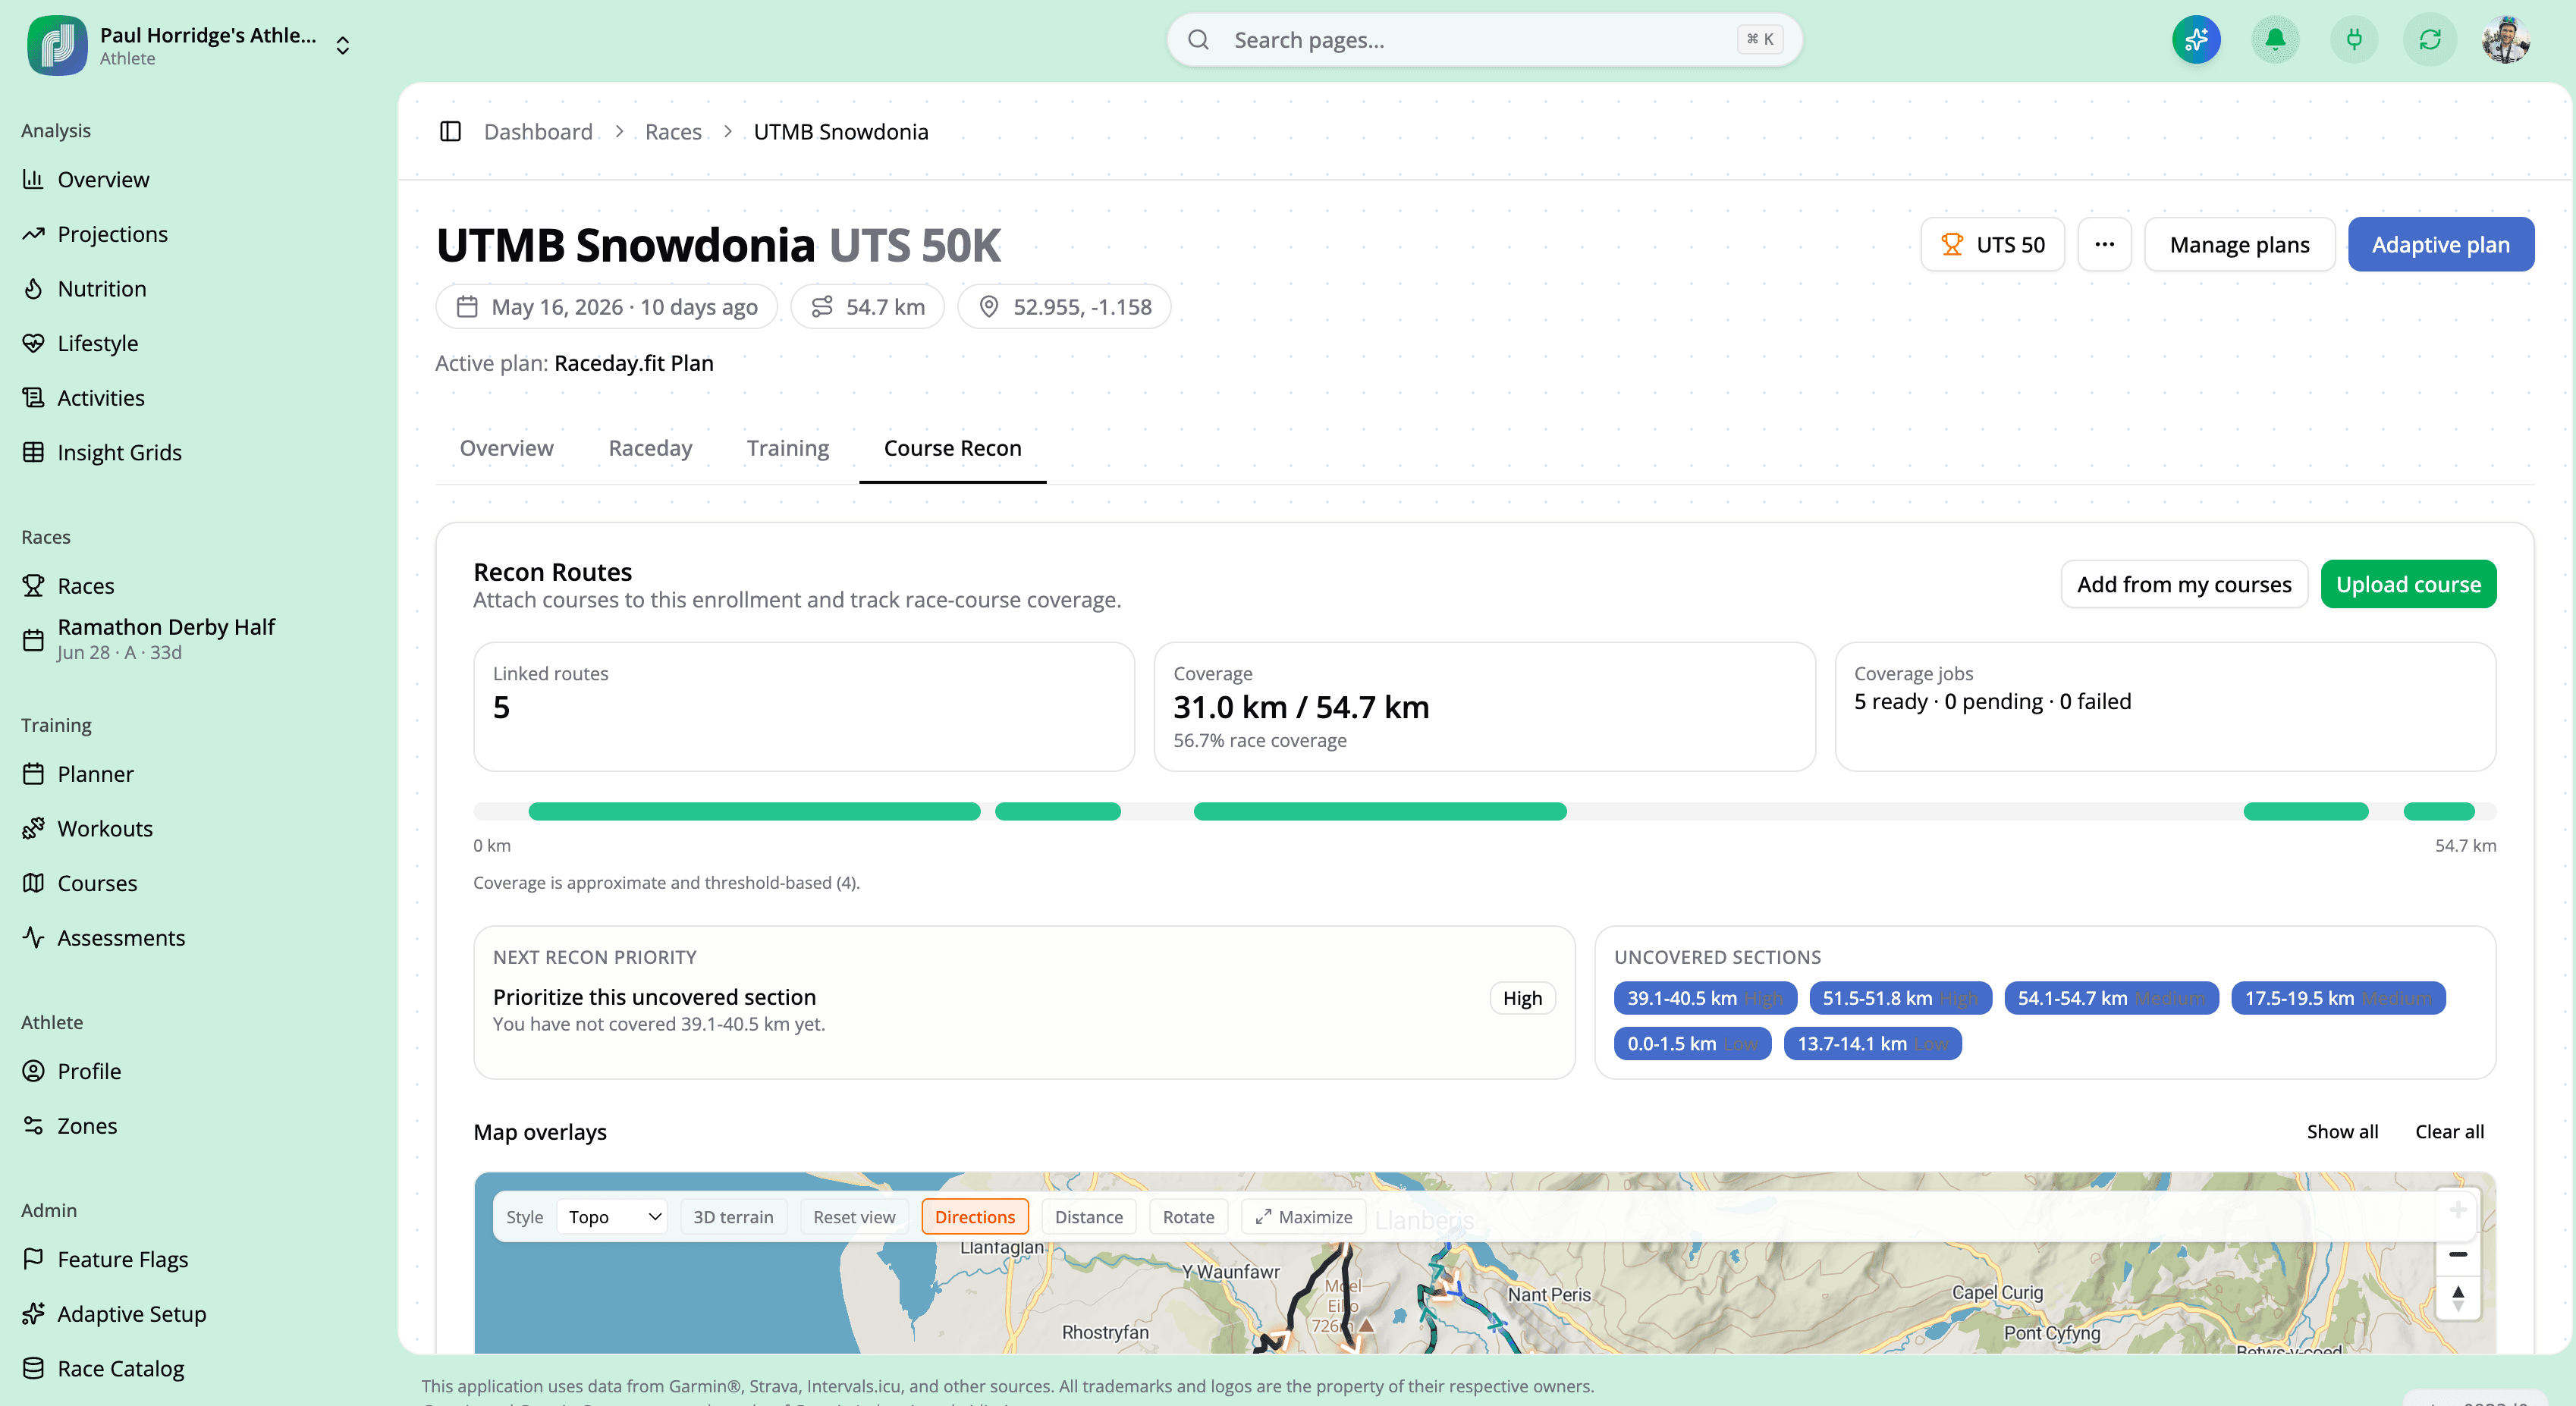The height and width of the screenshot is (1406, 2576).
Task: Select uncovered section 13.7-14.1 km
Action: [x=1872, y=1043]
